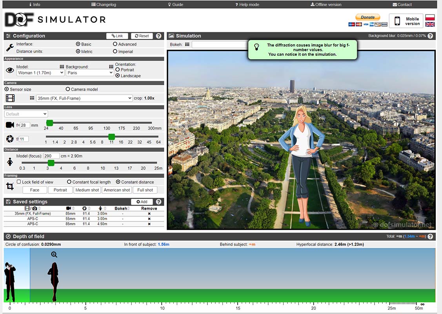
Task: Click the American shot framing button
Action: coord(117,190)
